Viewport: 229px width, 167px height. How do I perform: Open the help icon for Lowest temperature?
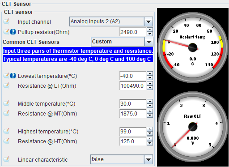[13, 76]
